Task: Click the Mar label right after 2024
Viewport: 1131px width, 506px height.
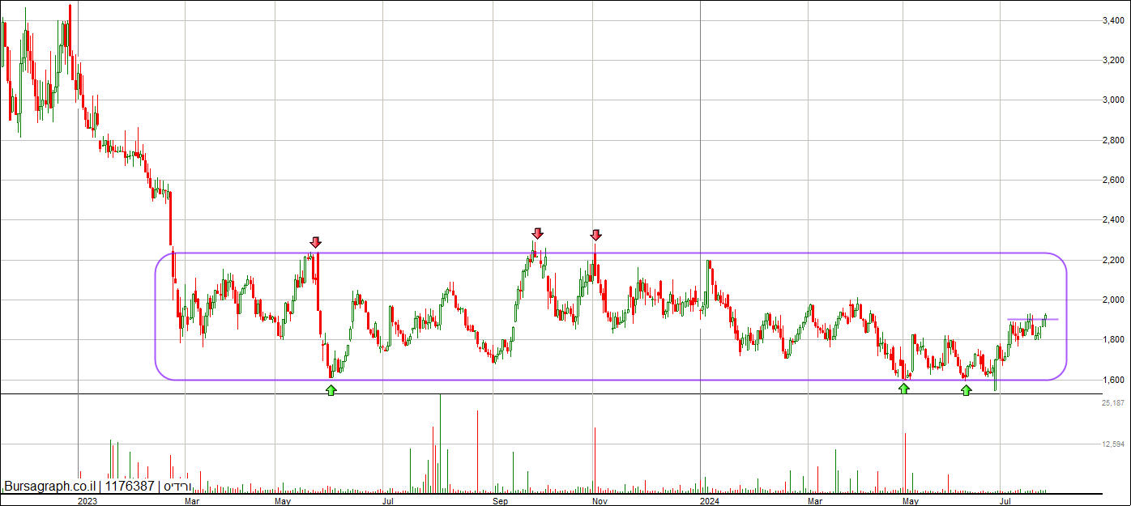Action: coord(814,500)
